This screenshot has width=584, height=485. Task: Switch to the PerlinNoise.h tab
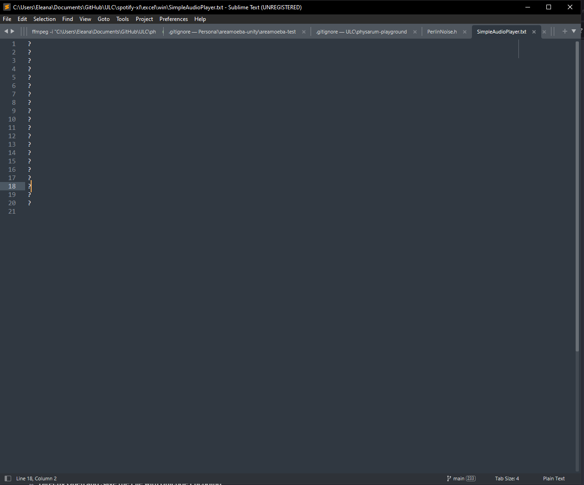[442, 32]
